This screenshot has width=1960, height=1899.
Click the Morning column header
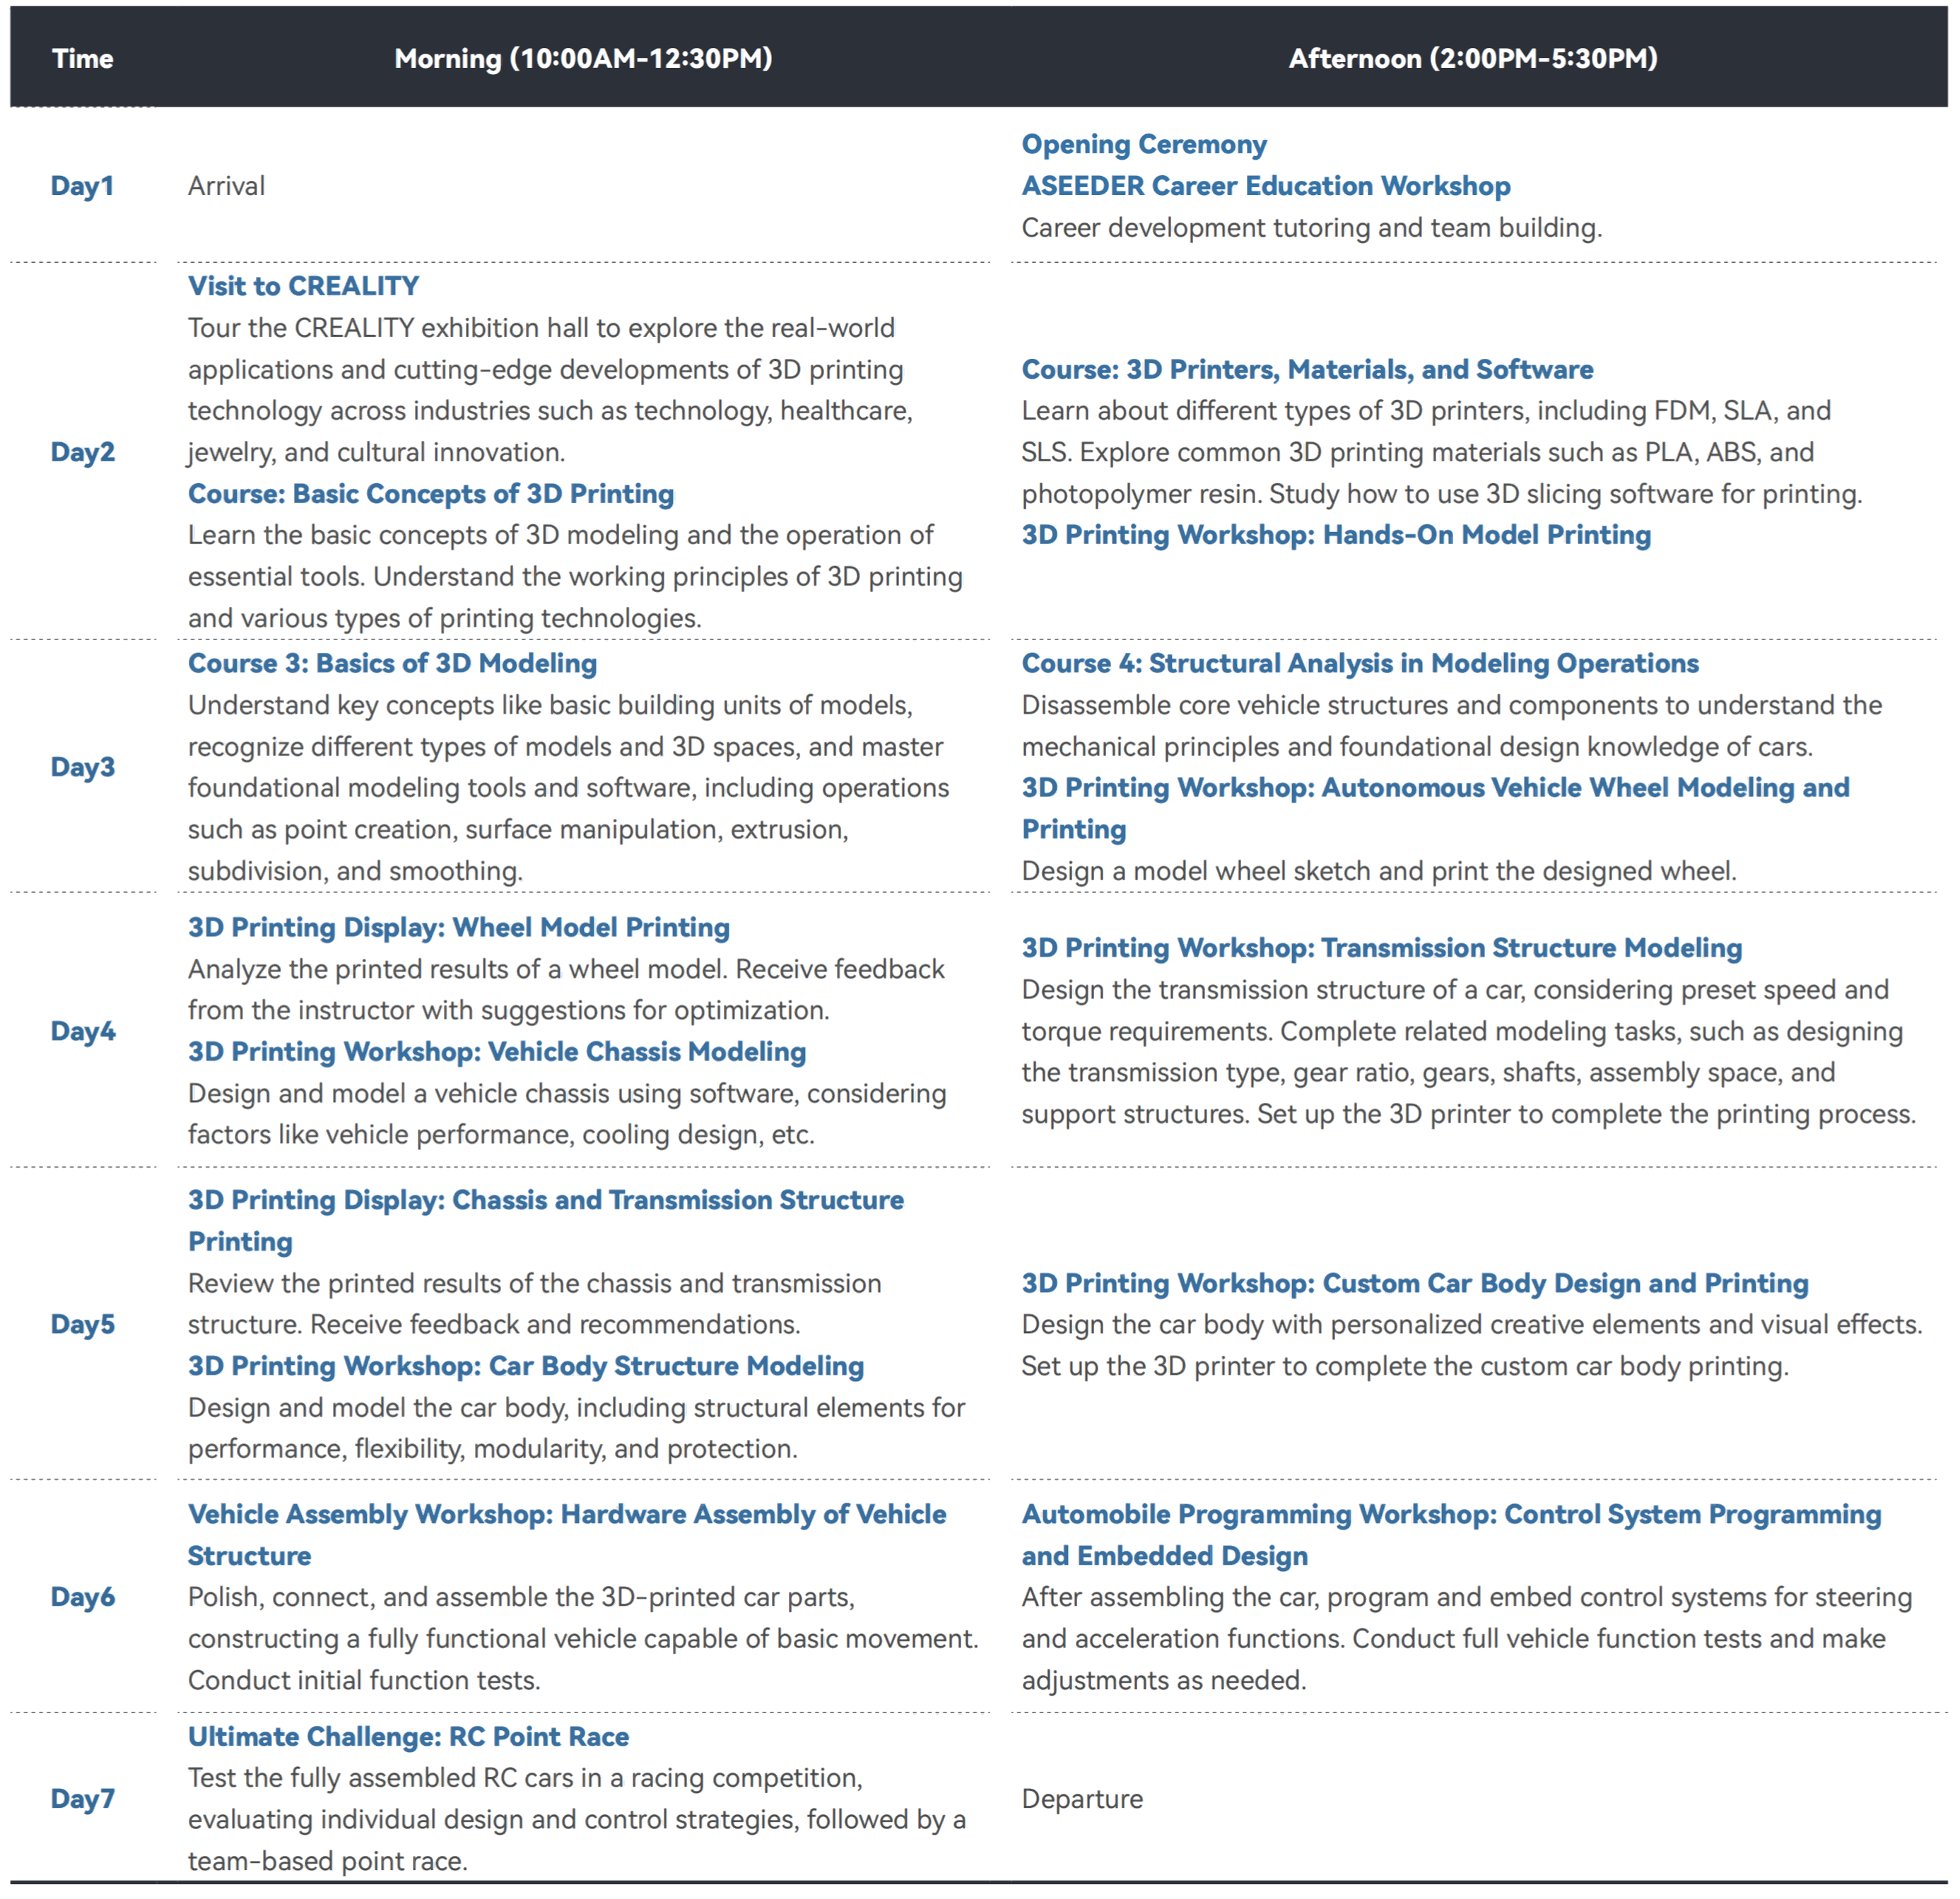(x=583, y=58)
